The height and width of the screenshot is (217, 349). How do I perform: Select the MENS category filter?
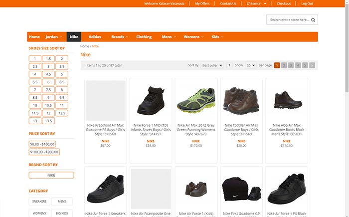(62, 202)
